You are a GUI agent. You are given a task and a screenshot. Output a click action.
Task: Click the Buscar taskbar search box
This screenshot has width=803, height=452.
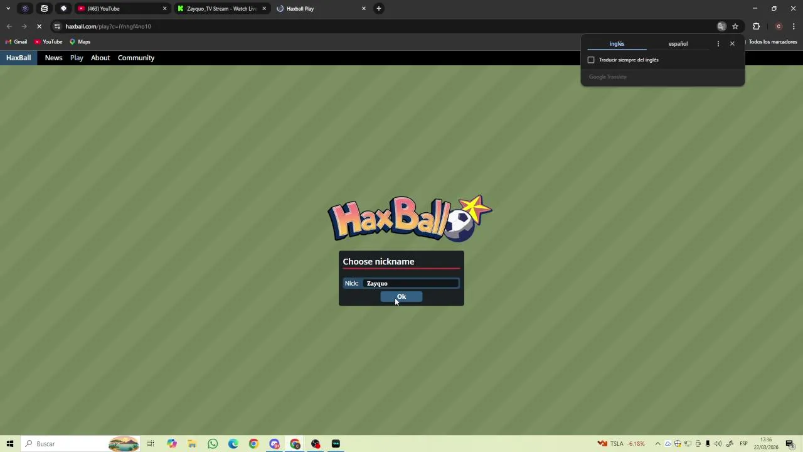(82, 444)
